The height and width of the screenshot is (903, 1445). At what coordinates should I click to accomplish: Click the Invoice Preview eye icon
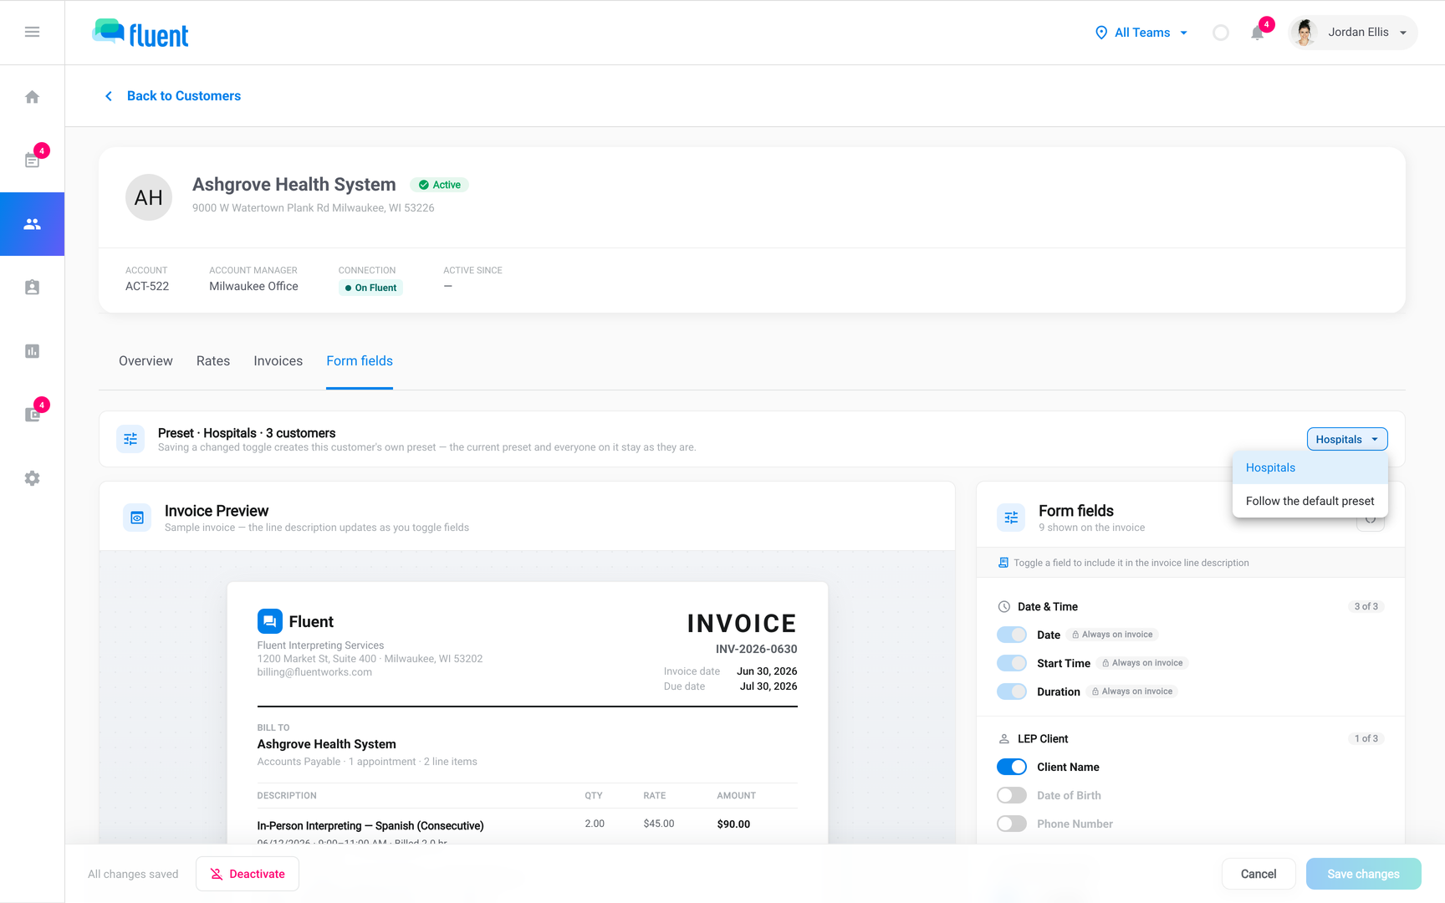click(x=137, y=518)
